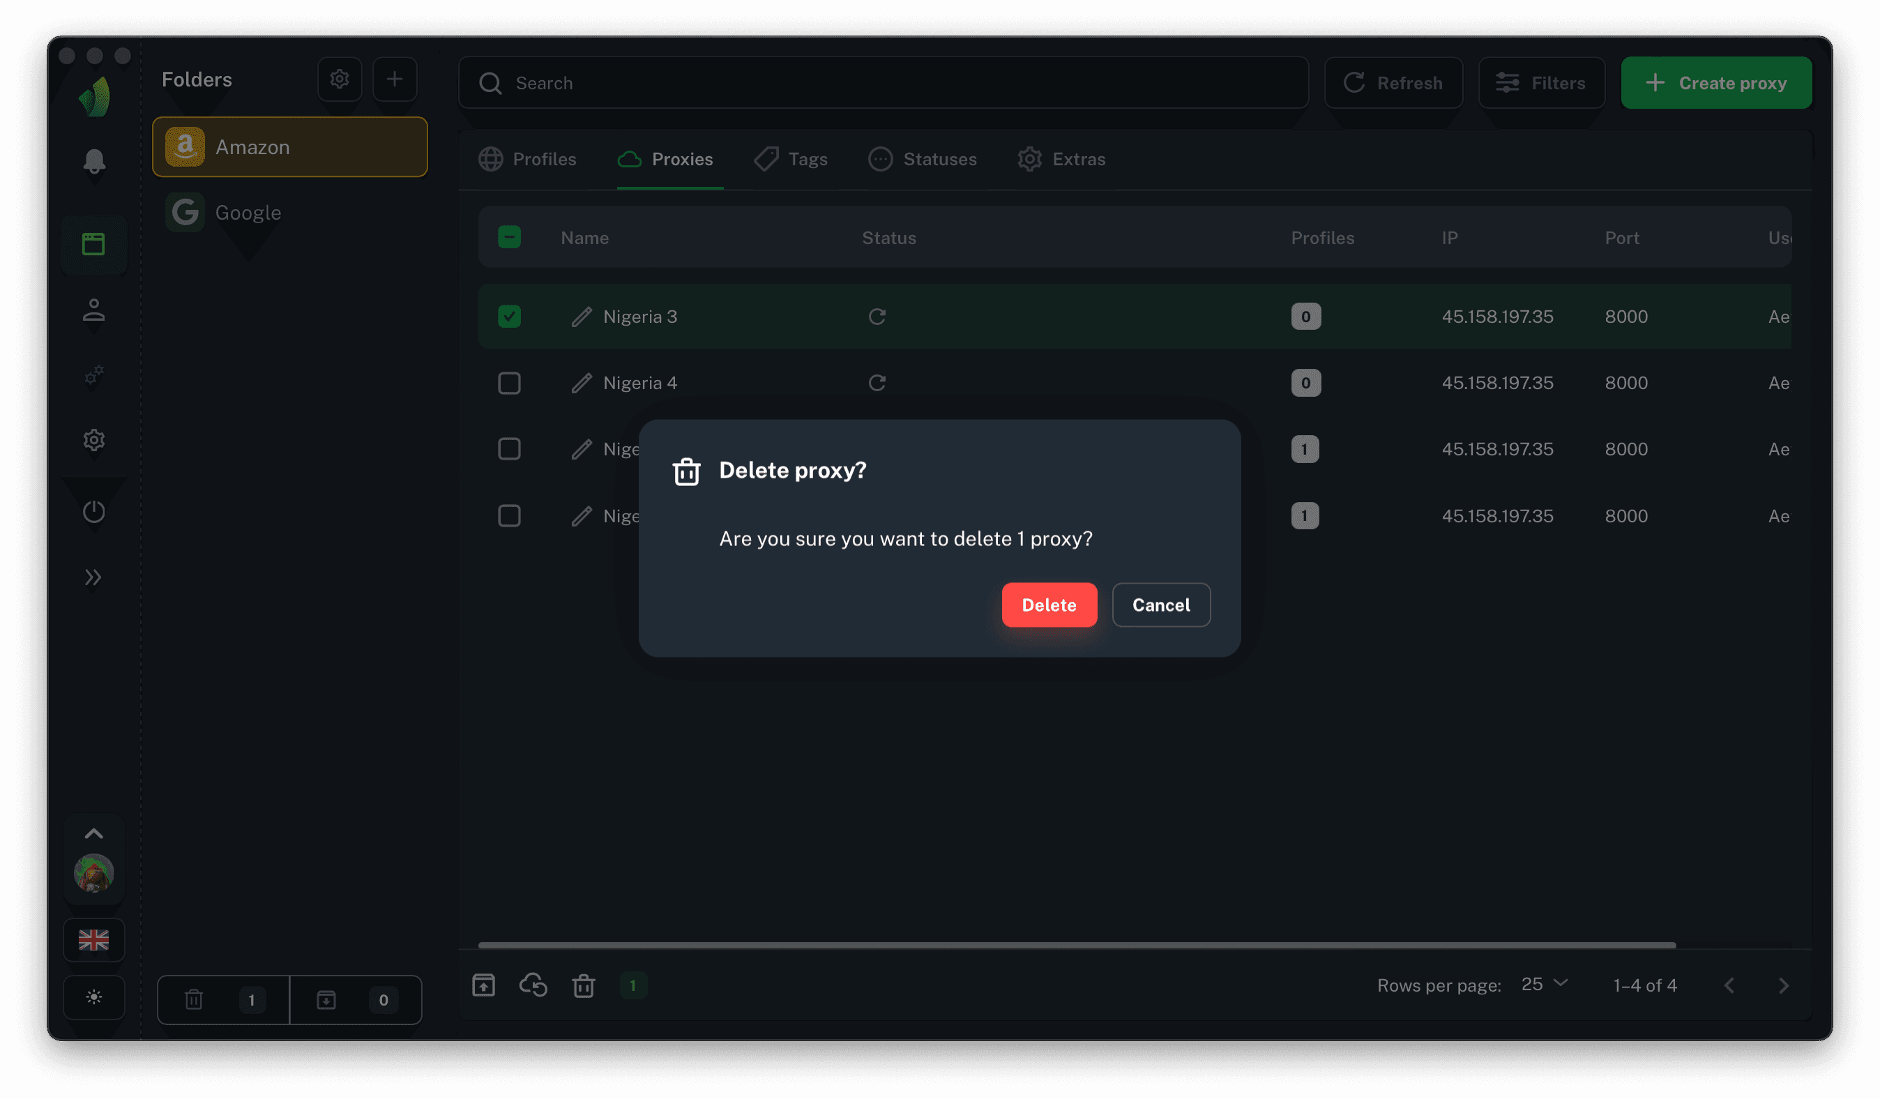The height and width of the screenshot is (1099, 1880).
Task: Open the rows per page dropdown
Action: [1545, 985]
